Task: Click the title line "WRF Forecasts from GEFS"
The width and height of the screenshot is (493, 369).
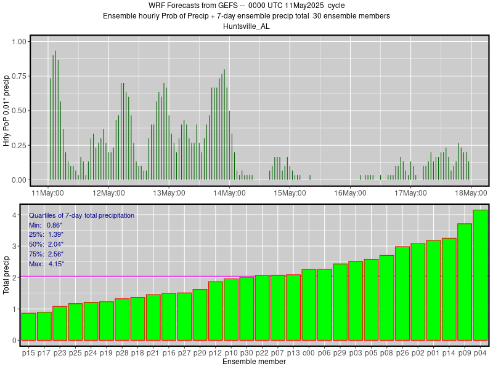Action: pyautogui.click(x=246, y=6)
